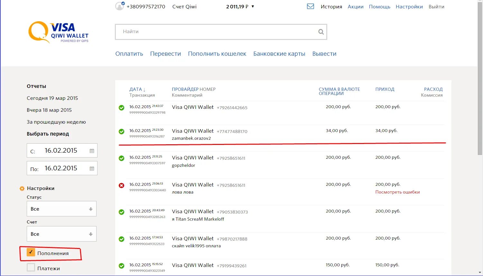The width and height of the screenshot is (483, 276).
Task: Open Настройки in top menu
Action: [x=409, y=6]
